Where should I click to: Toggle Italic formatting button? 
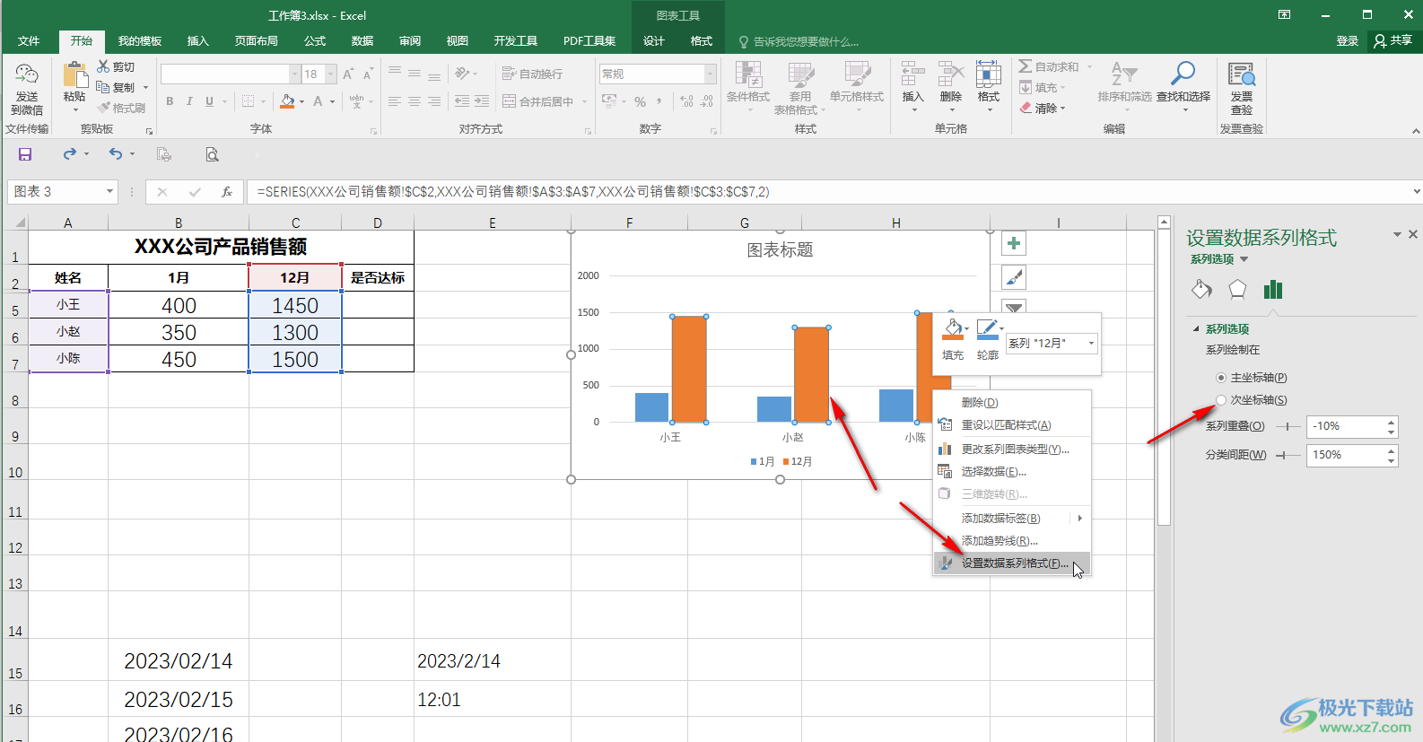tap(189, 101)
